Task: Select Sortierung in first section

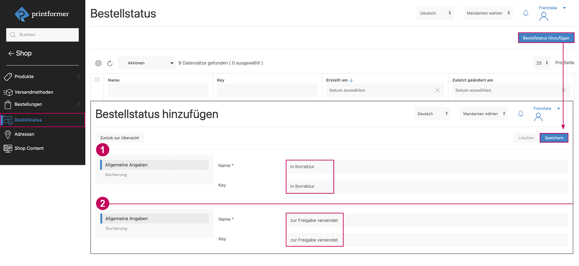Action: 116,175
